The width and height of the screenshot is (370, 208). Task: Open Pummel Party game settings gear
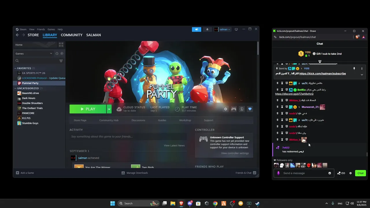(x=225, y=109)
